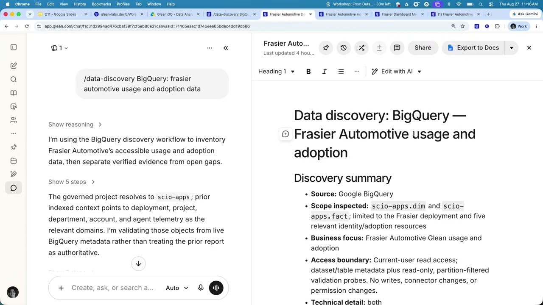The image size is (543, 305).
Task: Open the History menu in menu bar
Action: click(x=80, y=4)
